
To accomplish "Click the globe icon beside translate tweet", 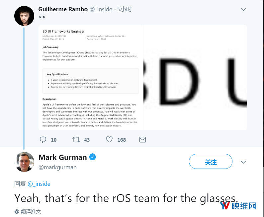I will 17,211.
